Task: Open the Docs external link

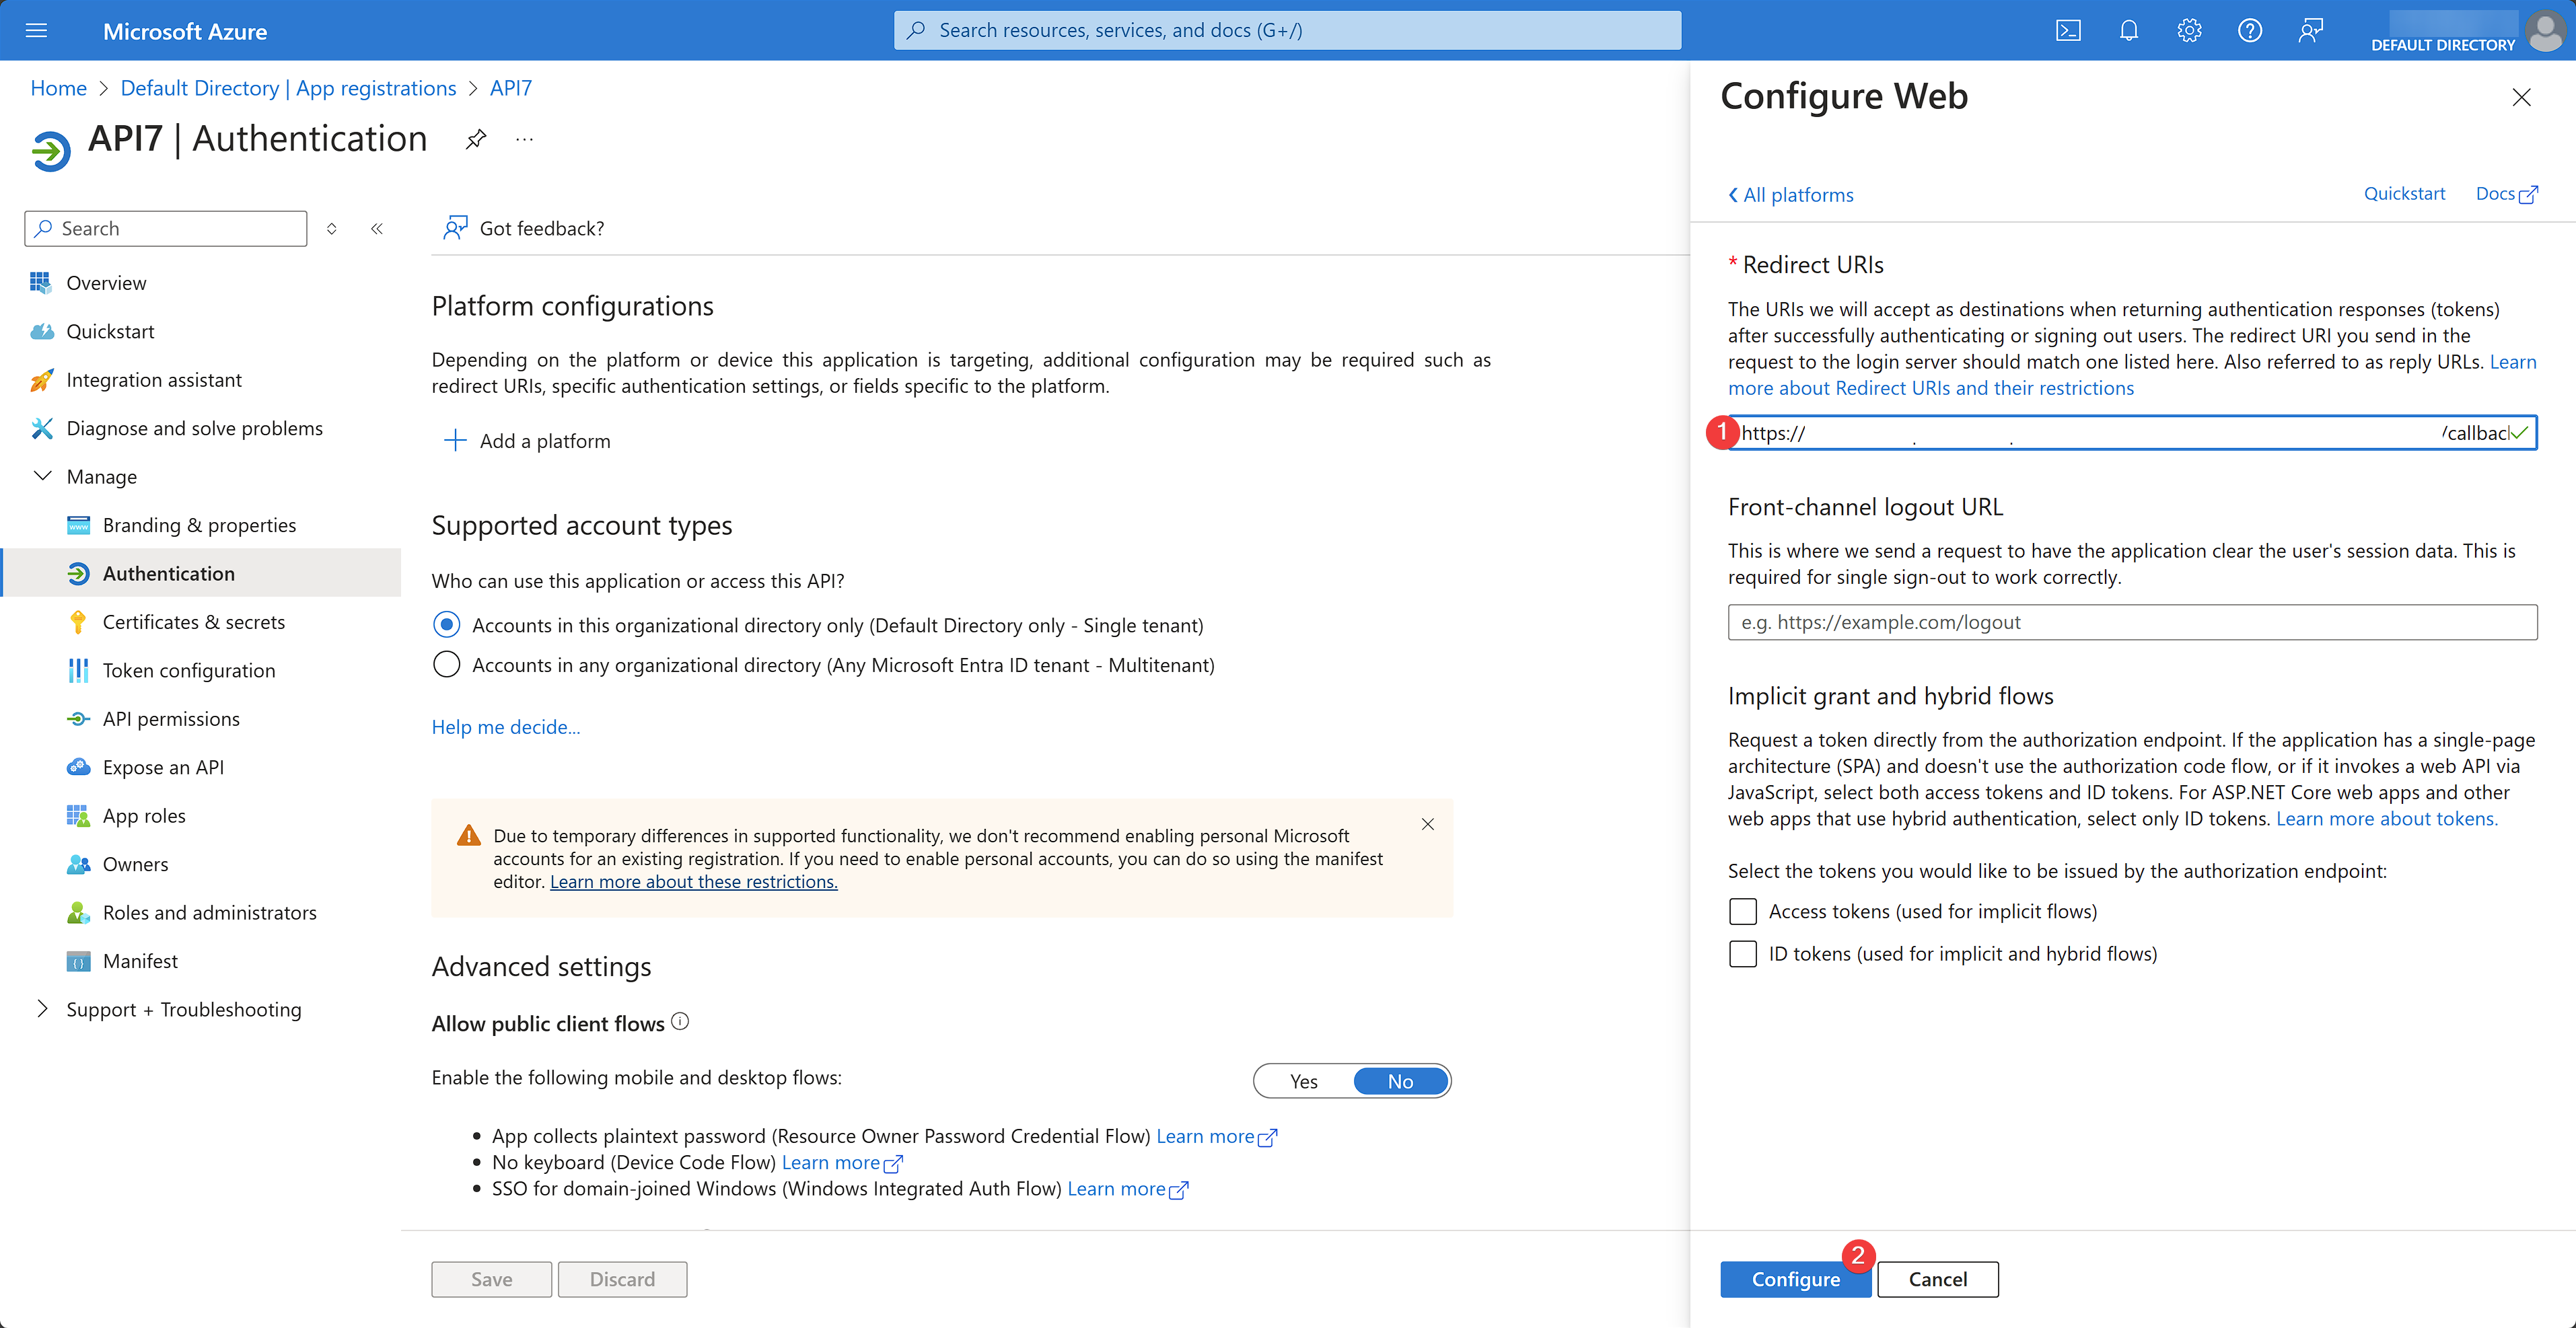Action: coord(2506,194)
